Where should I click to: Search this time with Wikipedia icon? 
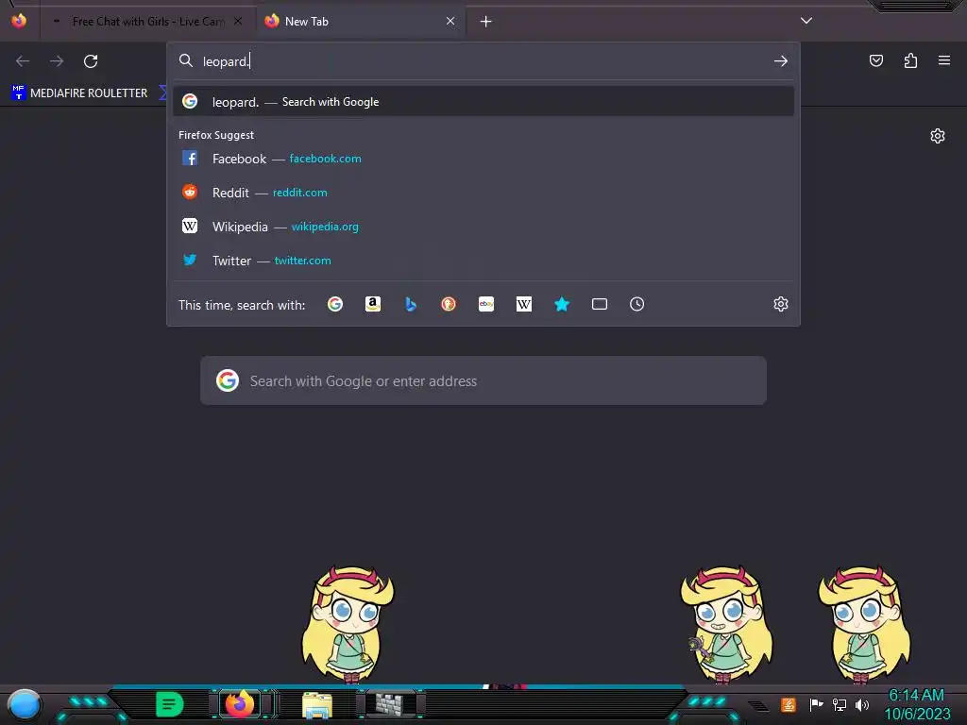point(523,304)
